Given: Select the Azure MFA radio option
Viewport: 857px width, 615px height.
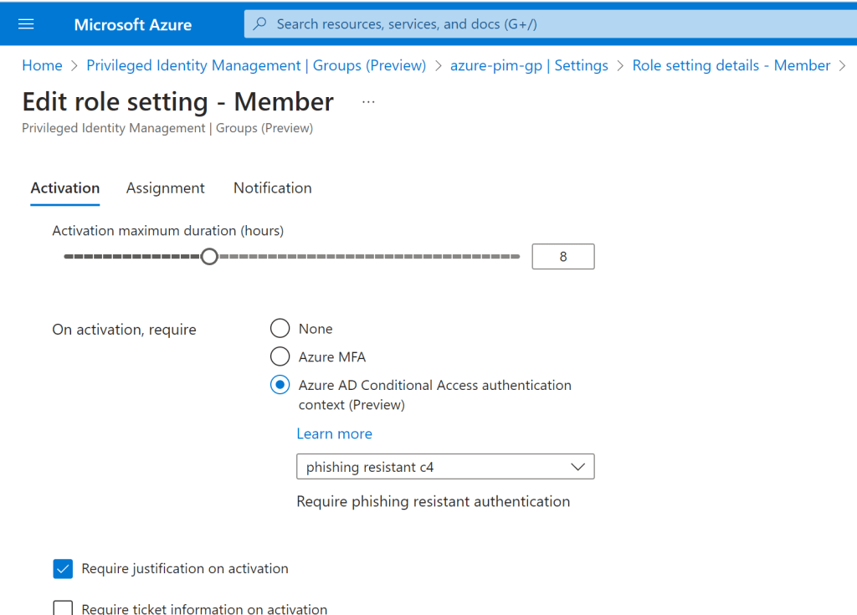Looking at the screenshot, I should pos(280,357).
